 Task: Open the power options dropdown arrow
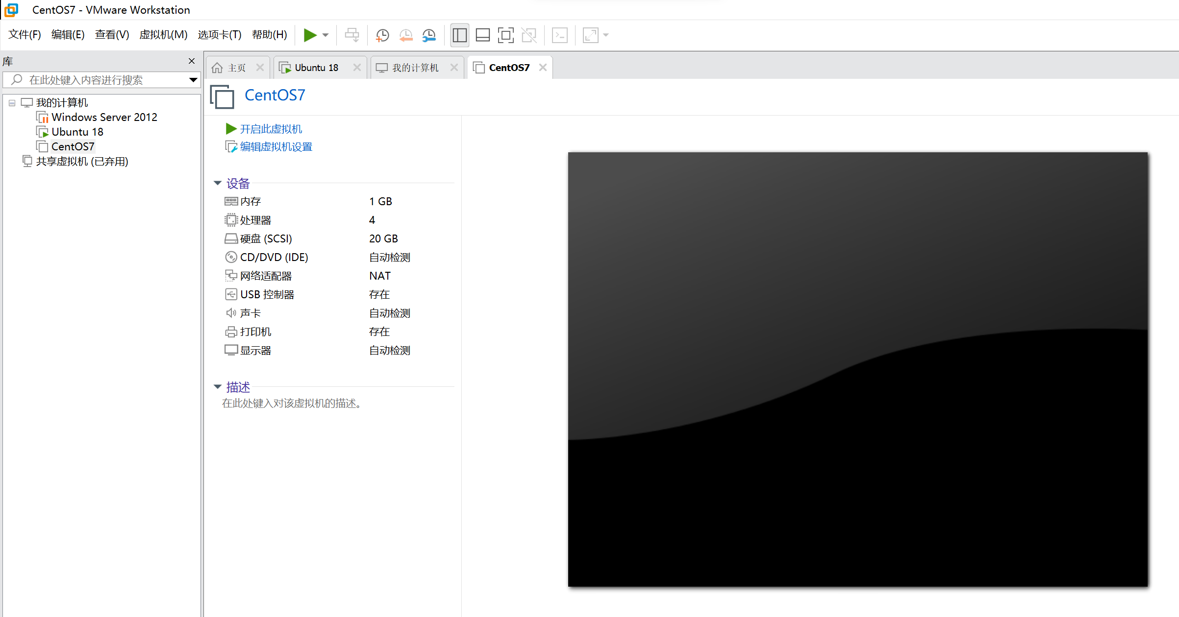(326, 35)
